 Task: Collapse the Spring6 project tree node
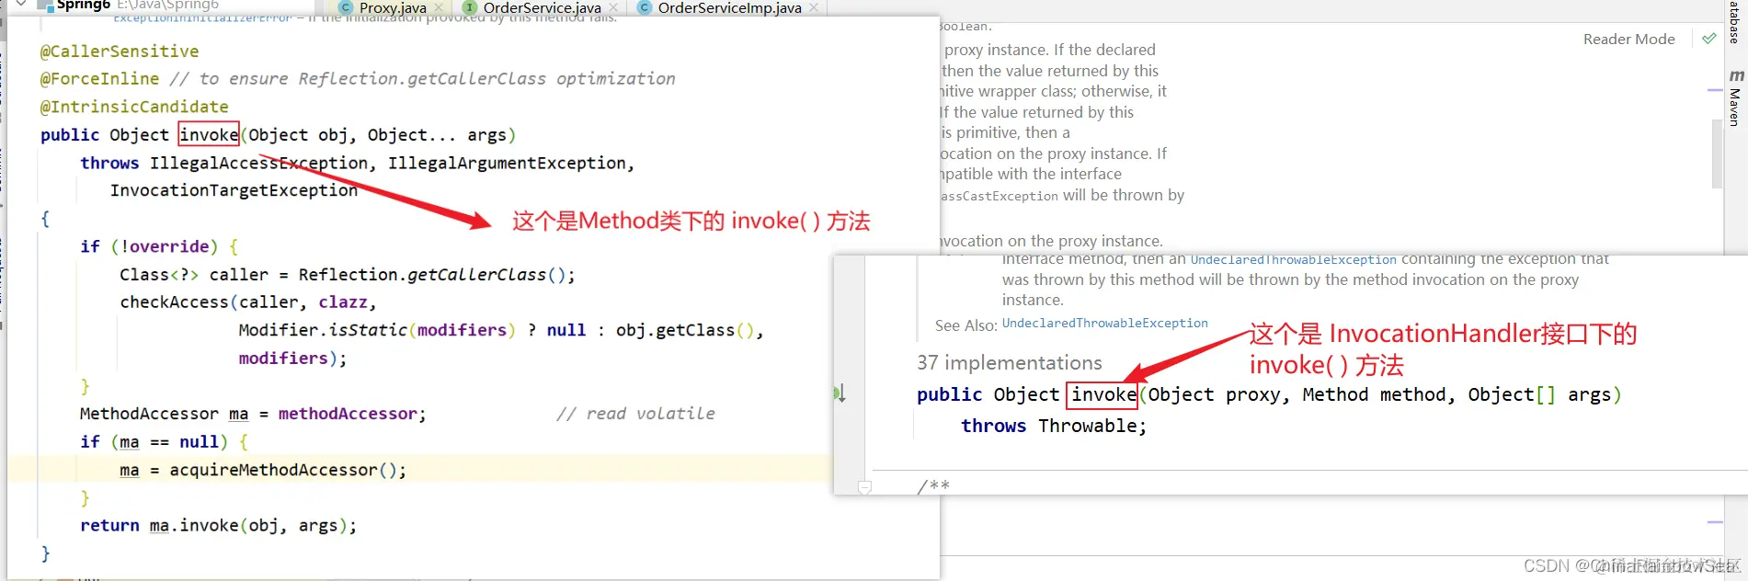click(21, 5)
